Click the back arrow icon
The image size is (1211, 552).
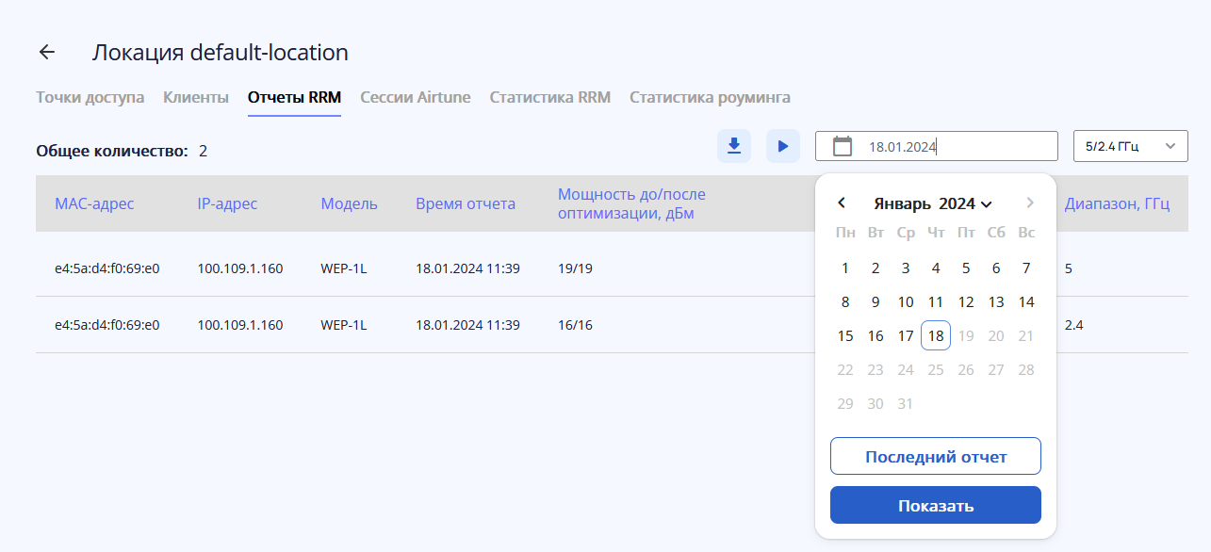(x=46, y=53)
